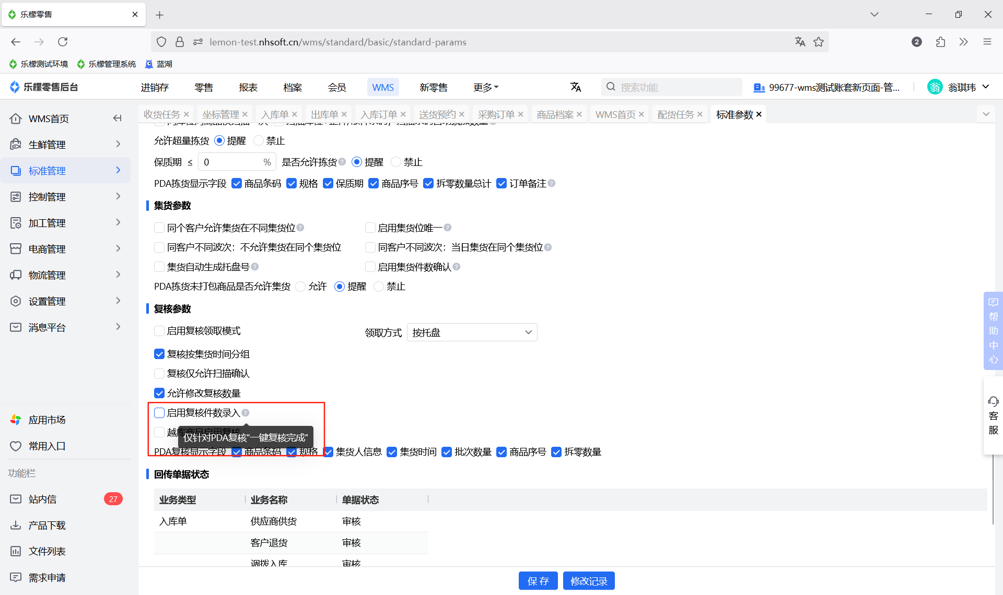Click the help icon beside 启用集货位唯一

[448, 228]
